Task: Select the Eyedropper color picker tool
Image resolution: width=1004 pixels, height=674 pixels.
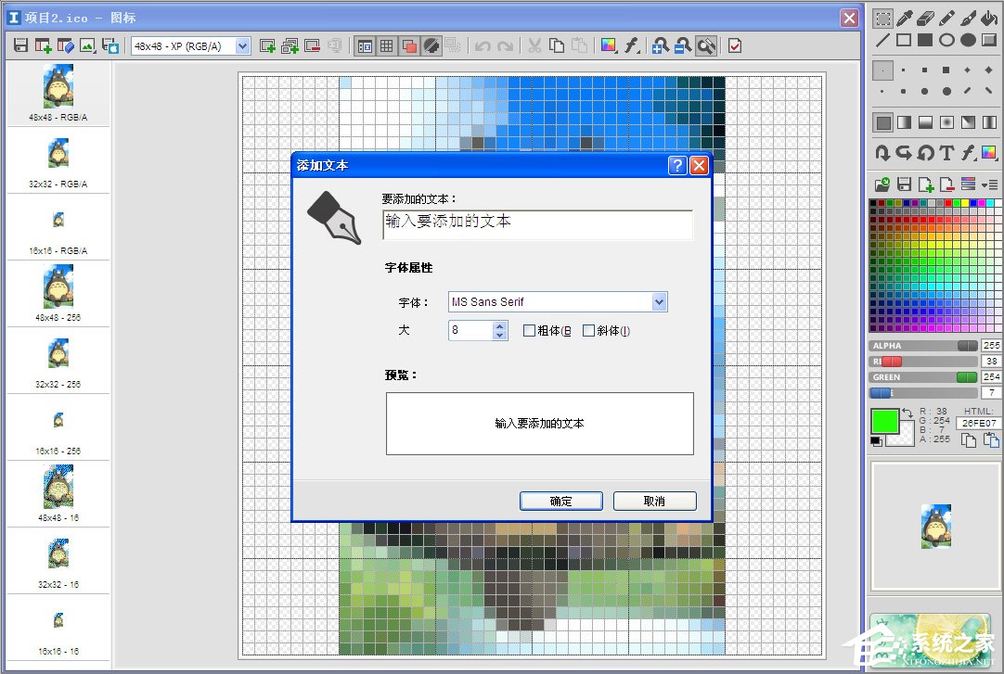Action: coord(905,18)
